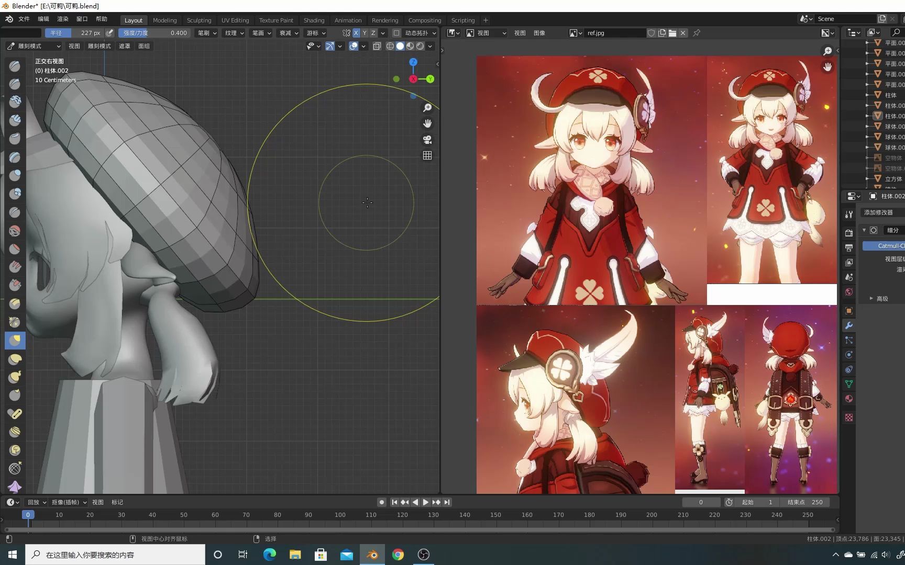Switch to wireframe viewport shading
Image resolution: width=905 pixels, height=565 pixels.
(390, 46)
